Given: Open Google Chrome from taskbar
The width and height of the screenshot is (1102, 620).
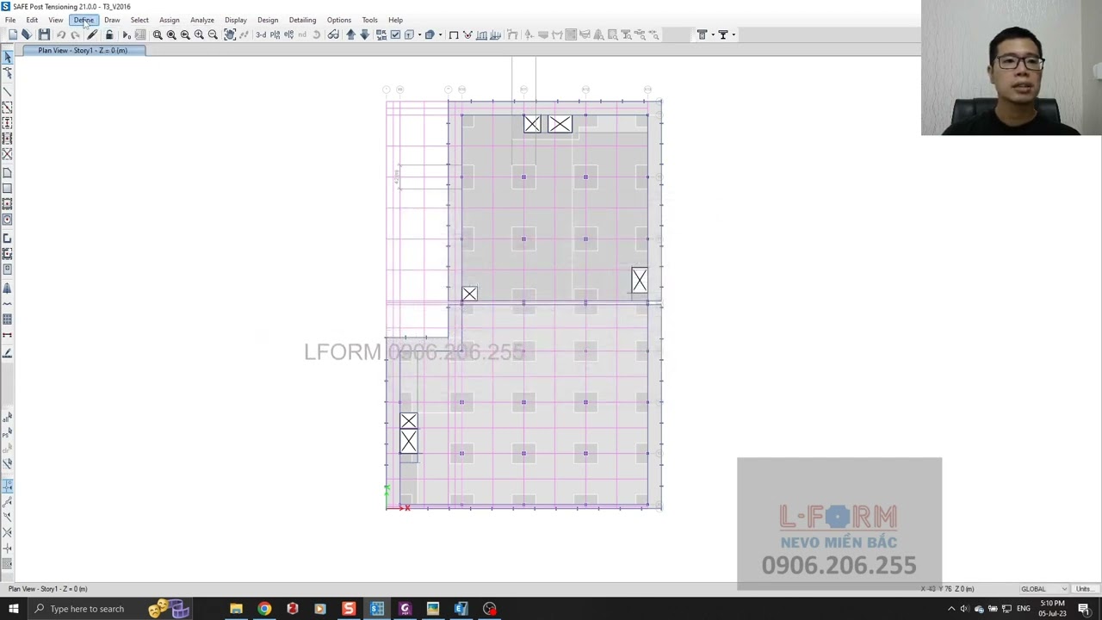Looking at the screenshot, I should 264,609.
